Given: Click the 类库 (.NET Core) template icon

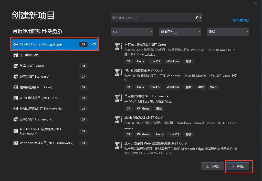Looking at the screenshot, I should click(x=16, y=66).
